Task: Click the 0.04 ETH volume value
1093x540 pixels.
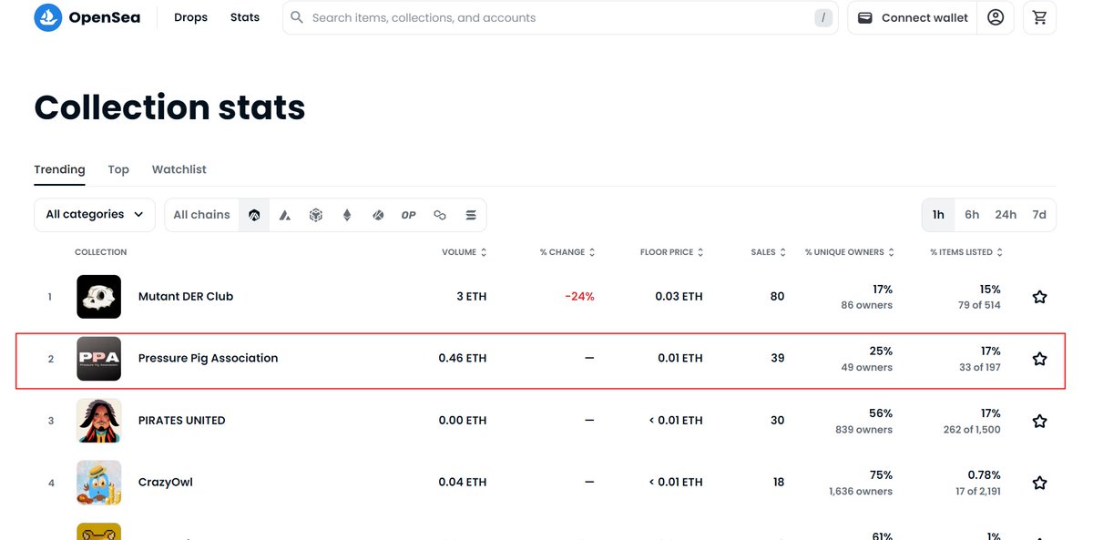Action: point(463,483)
